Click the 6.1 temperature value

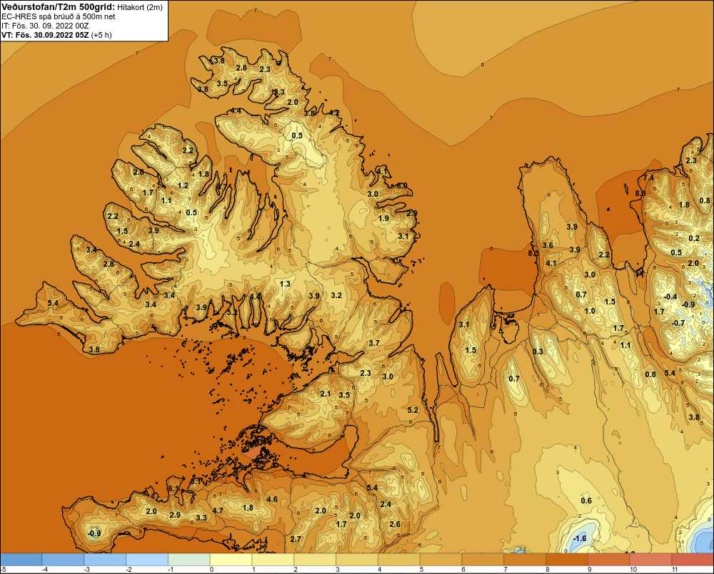pyautogui.click(x=174, y=488)
